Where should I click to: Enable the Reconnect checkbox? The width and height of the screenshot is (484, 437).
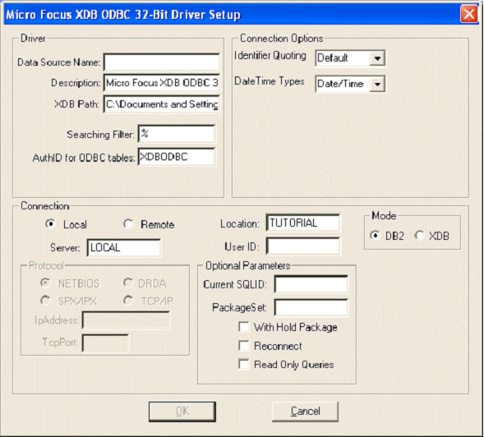[244, 346]
